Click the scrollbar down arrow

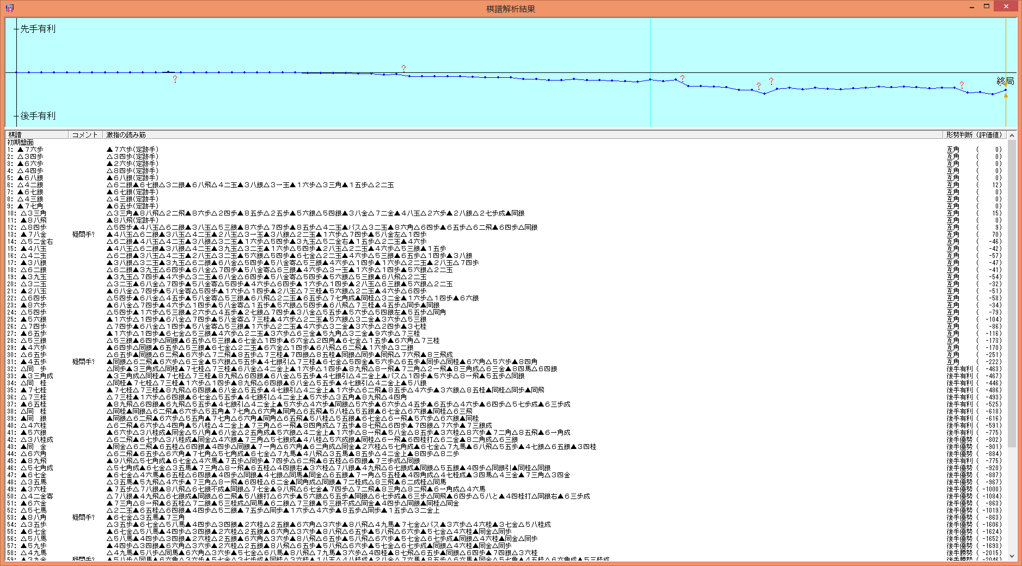point(1012,556)
